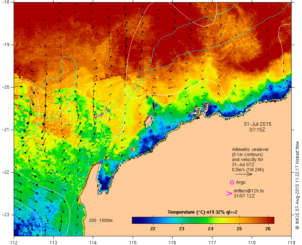Click the colour bar at the 22 degree mark
Viewport: 302px width, 245px height.
pos(153,220)
